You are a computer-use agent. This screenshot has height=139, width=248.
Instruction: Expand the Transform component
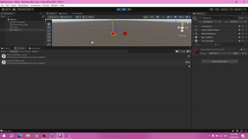pyautogui.click(x=193, y=26)
